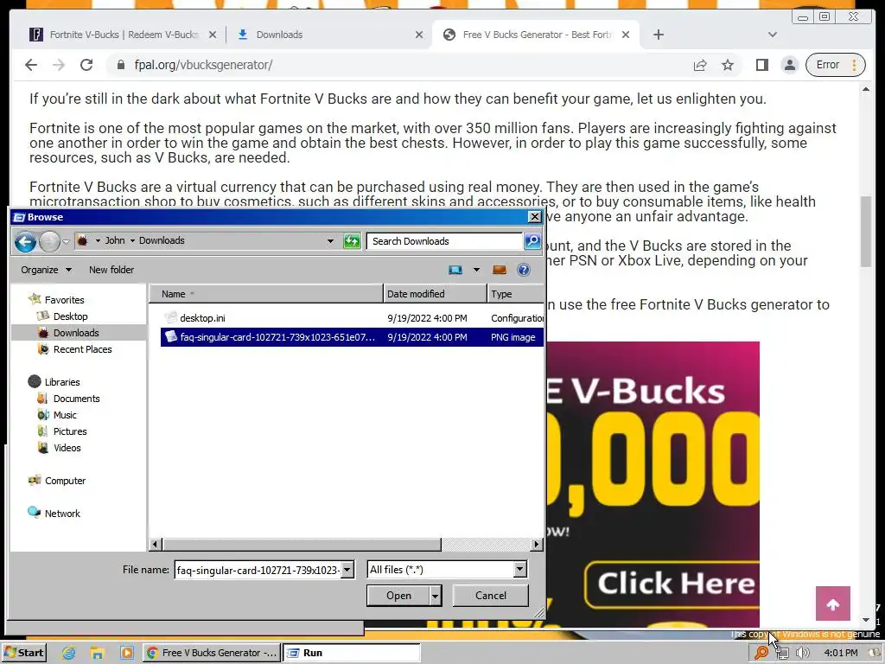Expand John breadcrumb arrow
885x664 pixels.
pyautogui.click(x=132, y=241)
